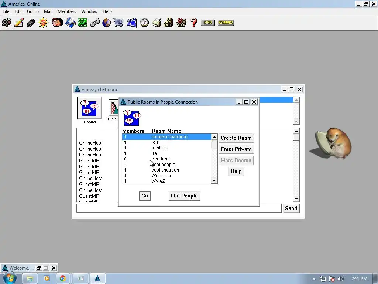378x284 pixels.
Task: Open the stocks chart icon
Action: point(83,23)
